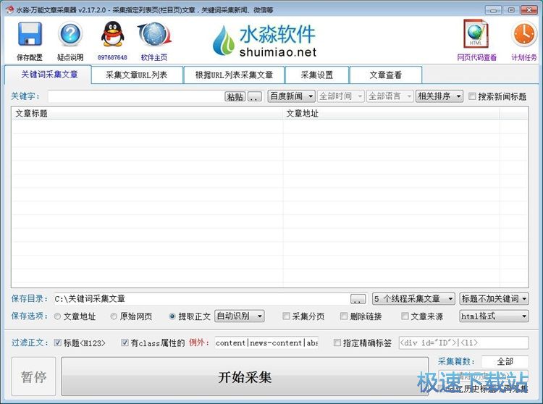Click the 软件主页 label link
543x404 pixels.
coord(154,57)
